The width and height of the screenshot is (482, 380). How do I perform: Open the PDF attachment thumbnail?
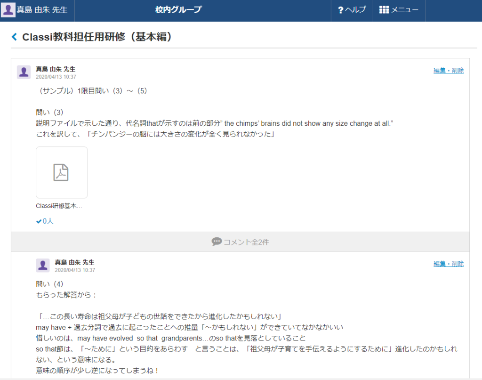tap(61, 172)
